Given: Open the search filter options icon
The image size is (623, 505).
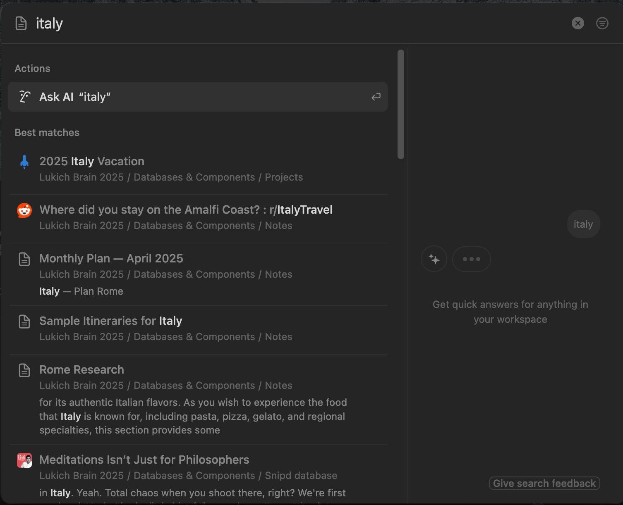Looking at the screenshot, I should pos(602,23).
